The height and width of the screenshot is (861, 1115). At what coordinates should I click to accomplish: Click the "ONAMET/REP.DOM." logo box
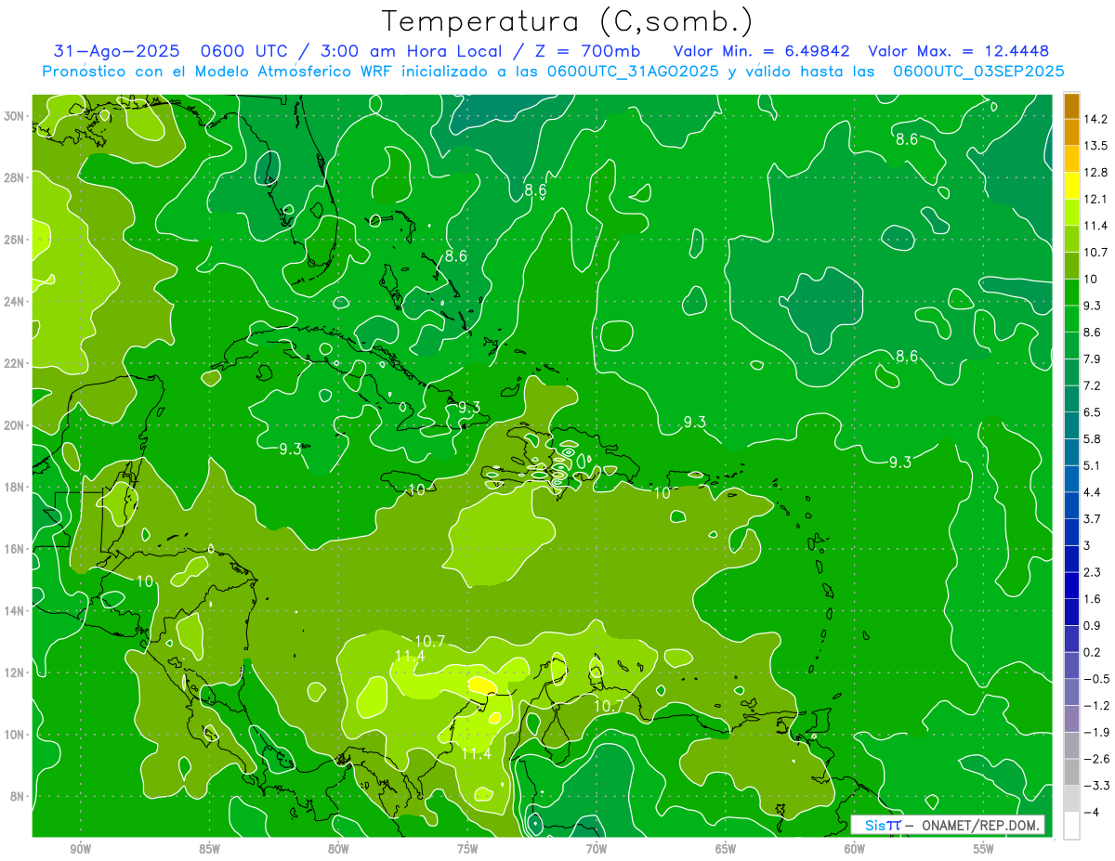click(947, 825)
